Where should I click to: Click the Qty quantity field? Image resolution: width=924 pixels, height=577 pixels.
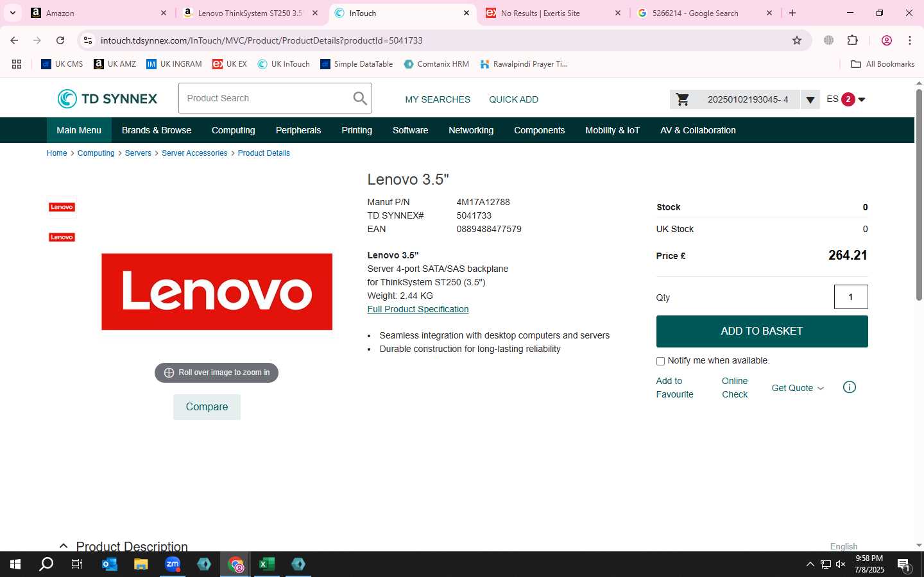point(851,297)
